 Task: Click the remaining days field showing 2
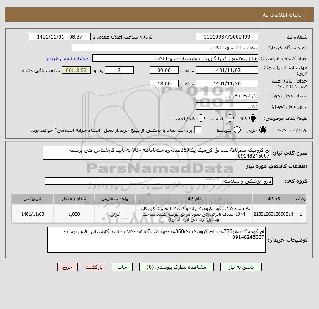click(x=119, y=70)
